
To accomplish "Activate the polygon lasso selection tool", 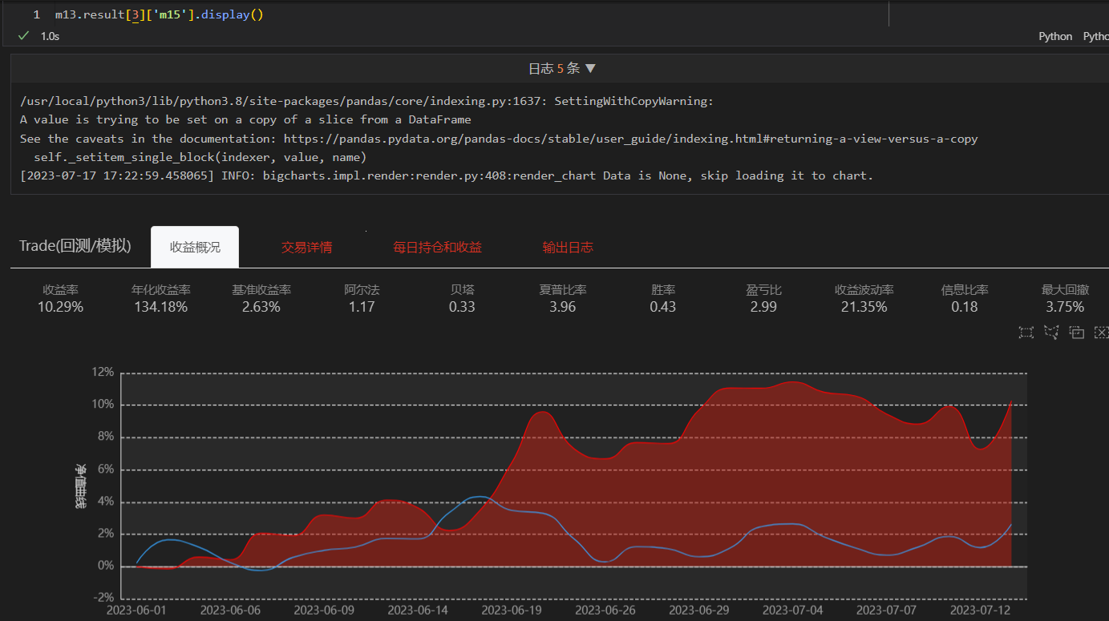I will click(1051, 333).
